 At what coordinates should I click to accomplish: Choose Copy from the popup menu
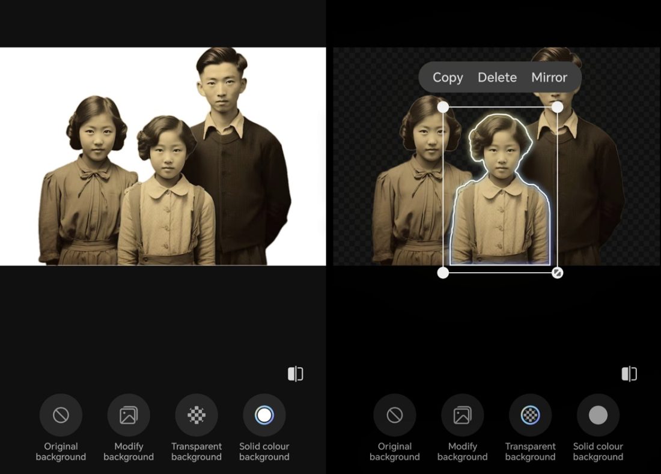pyautogui.click(x=448, y=77)
